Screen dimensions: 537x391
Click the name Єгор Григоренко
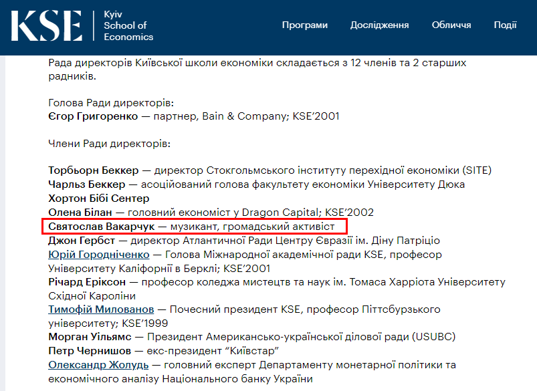pyautogui.click(x=90, y=116)
